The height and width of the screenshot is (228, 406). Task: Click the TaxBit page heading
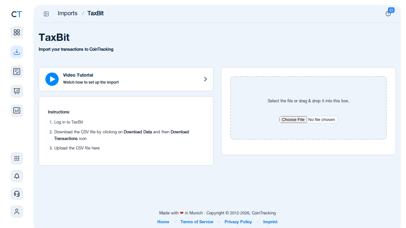click(x=54, y=37)
